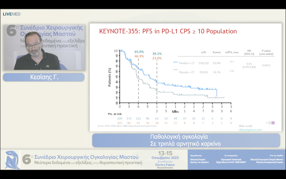Open the clinicaloptions.com link
Viewport: 286px width, 179px height.
(x=250, y=129)
